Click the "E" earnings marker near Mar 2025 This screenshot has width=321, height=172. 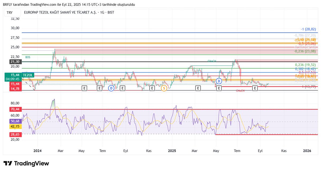pos(198,88)
